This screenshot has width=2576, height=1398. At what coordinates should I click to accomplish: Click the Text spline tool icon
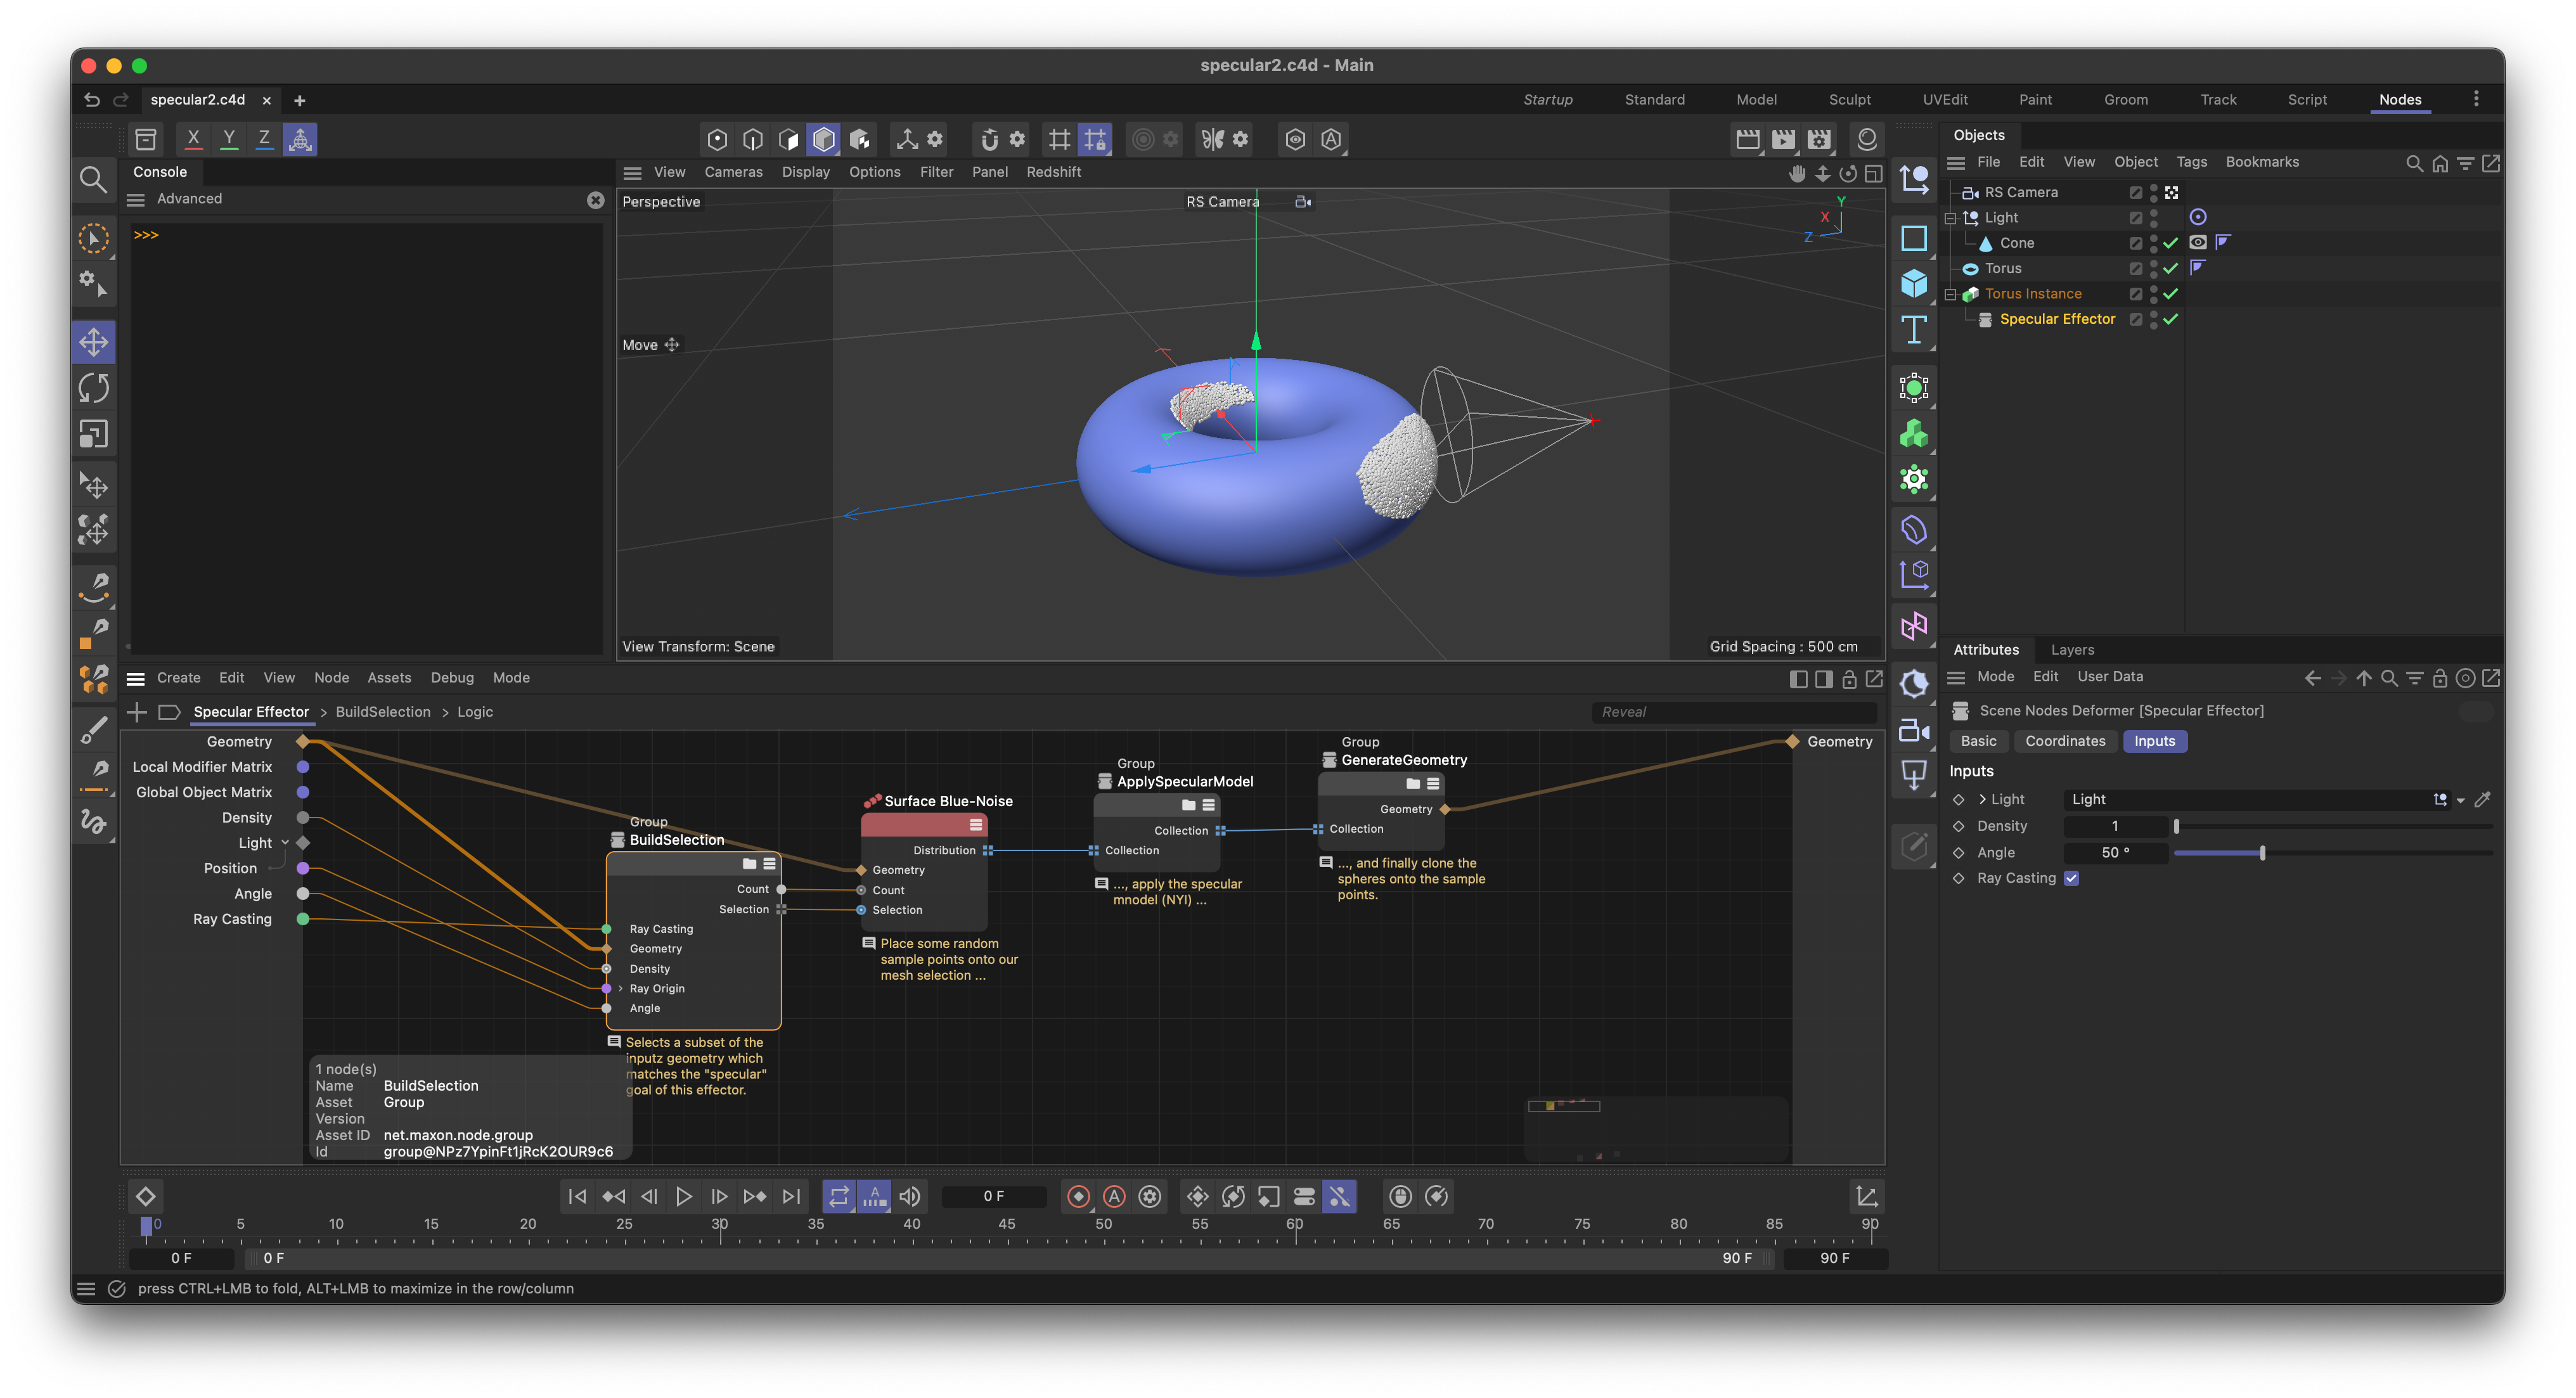coord(1914,330)
